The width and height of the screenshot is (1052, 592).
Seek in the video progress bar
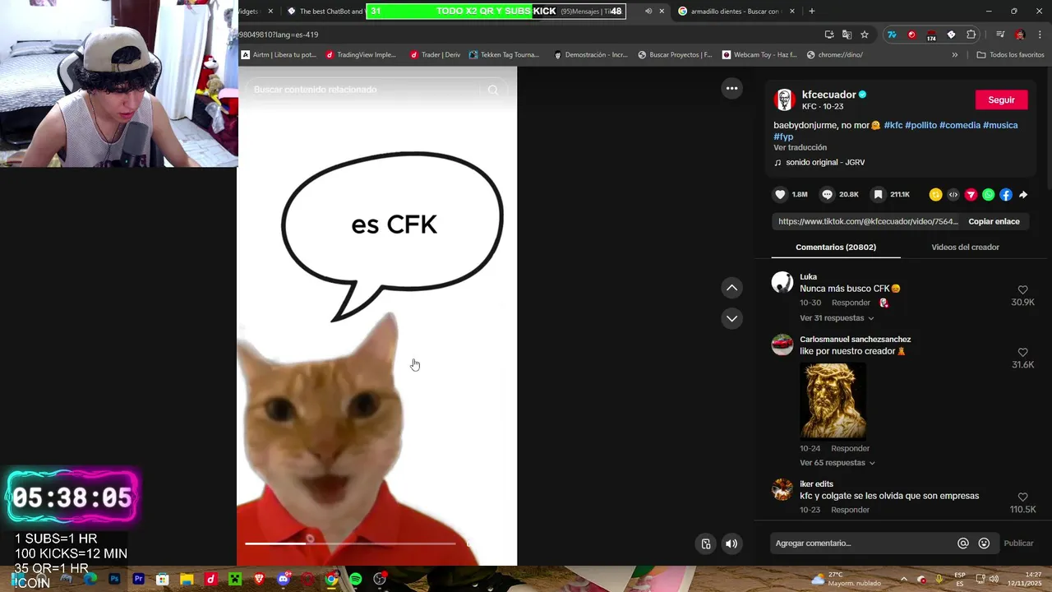pos(351,543)
